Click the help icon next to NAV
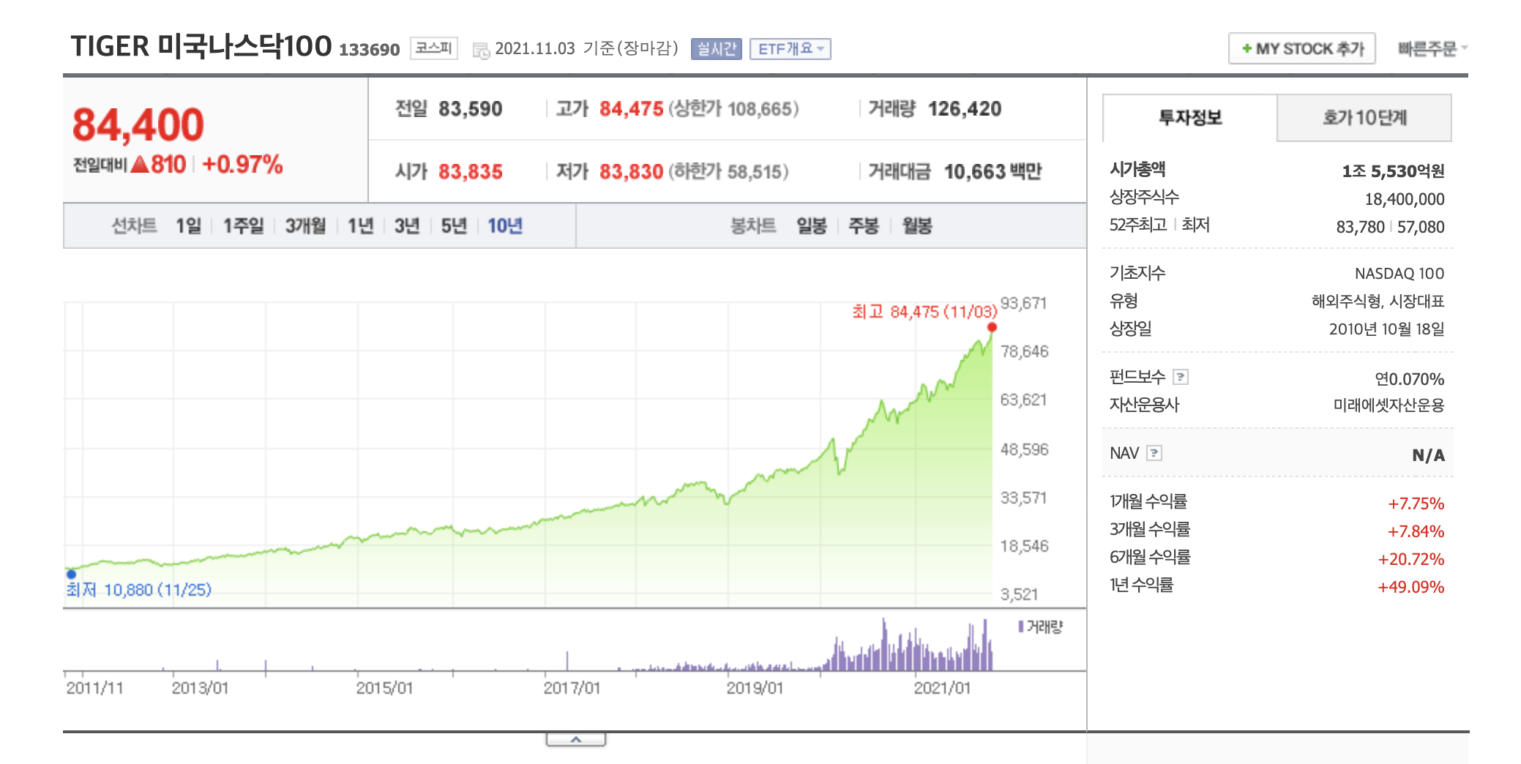1521x764 pixels. [x=1154, y=453]
